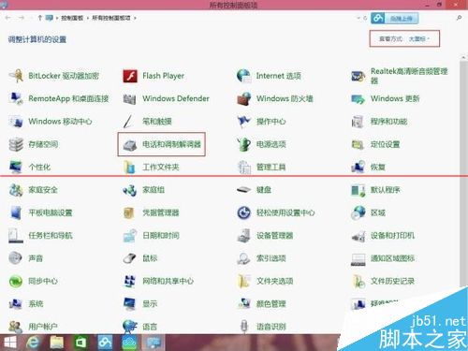Open 家庭组 icon

pyautogui.click(x=129, y=190)
